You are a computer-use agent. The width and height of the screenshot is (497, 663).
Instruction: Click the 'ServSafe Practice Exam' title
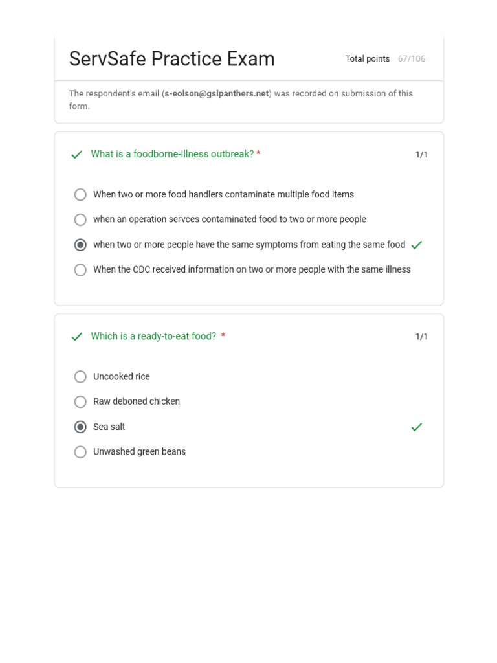click(171, 59)
